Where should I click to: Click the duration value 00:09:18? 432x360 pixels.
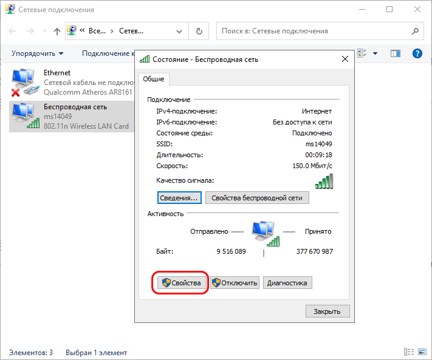coord(318,155)
